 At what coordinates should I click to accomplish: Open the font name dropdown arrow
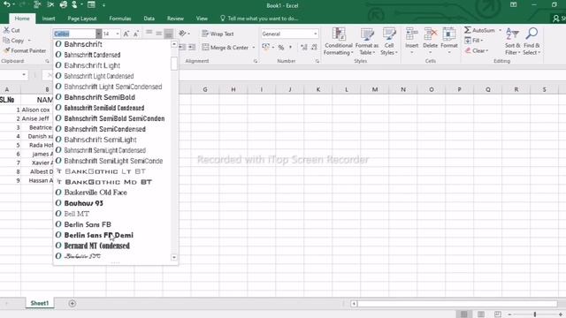pyautogui.click(x=98, y=34)
